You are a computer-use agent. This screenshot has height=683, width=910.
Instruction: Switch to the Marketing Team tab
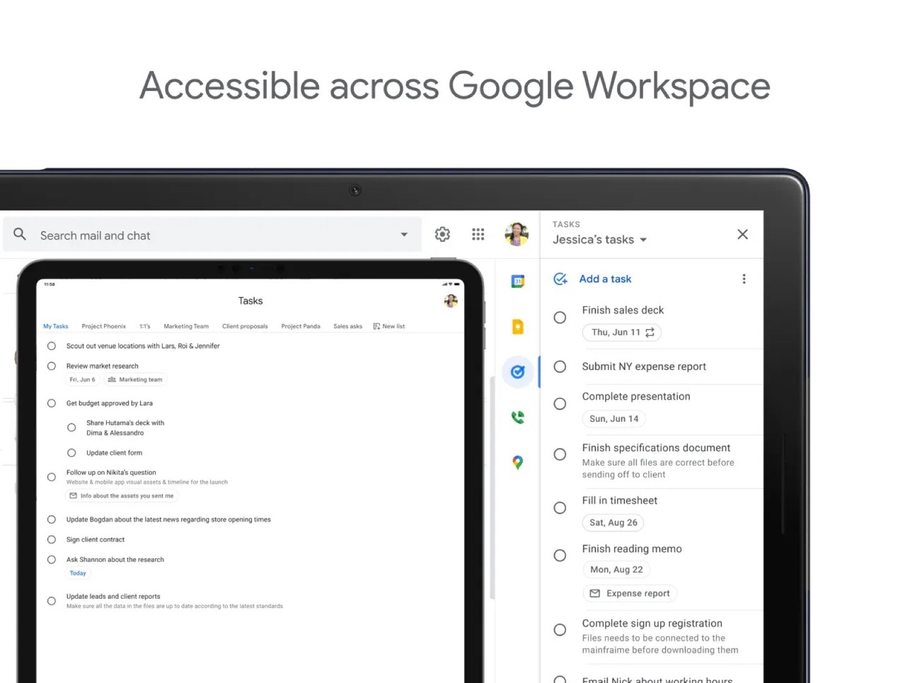click(x=186, y=326)
